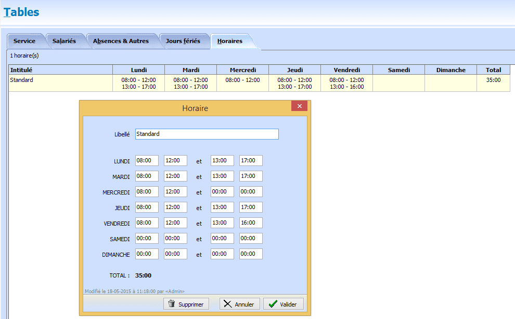
Task: Switch to the Service tab
Action: point(24,41)
